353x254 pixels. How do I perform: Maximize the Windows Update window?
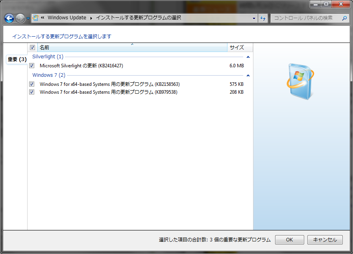326,4
